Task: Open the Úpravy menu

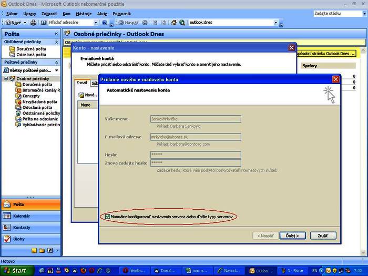Action: coord(29,14)
